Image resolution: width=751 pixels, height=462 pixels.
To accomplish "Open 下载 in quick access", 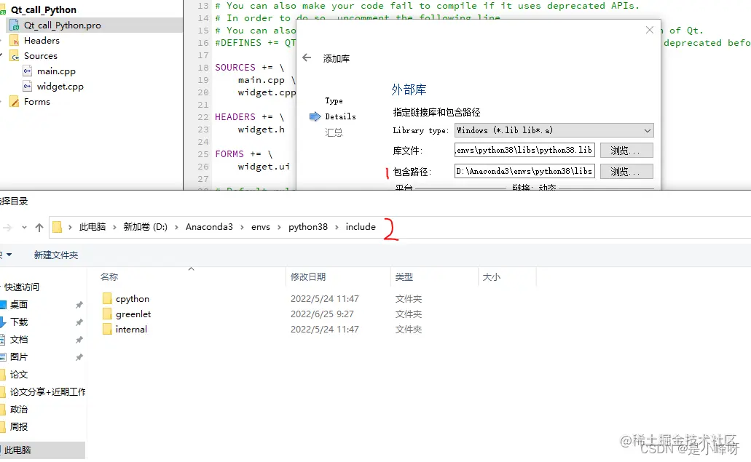I will [19, 322].
